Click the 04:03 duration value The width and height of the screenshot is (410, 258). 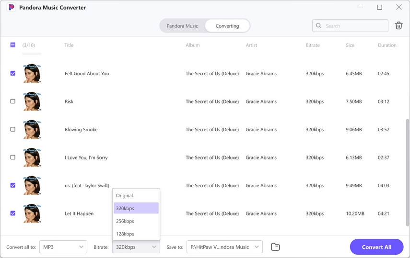coord(384,185)
